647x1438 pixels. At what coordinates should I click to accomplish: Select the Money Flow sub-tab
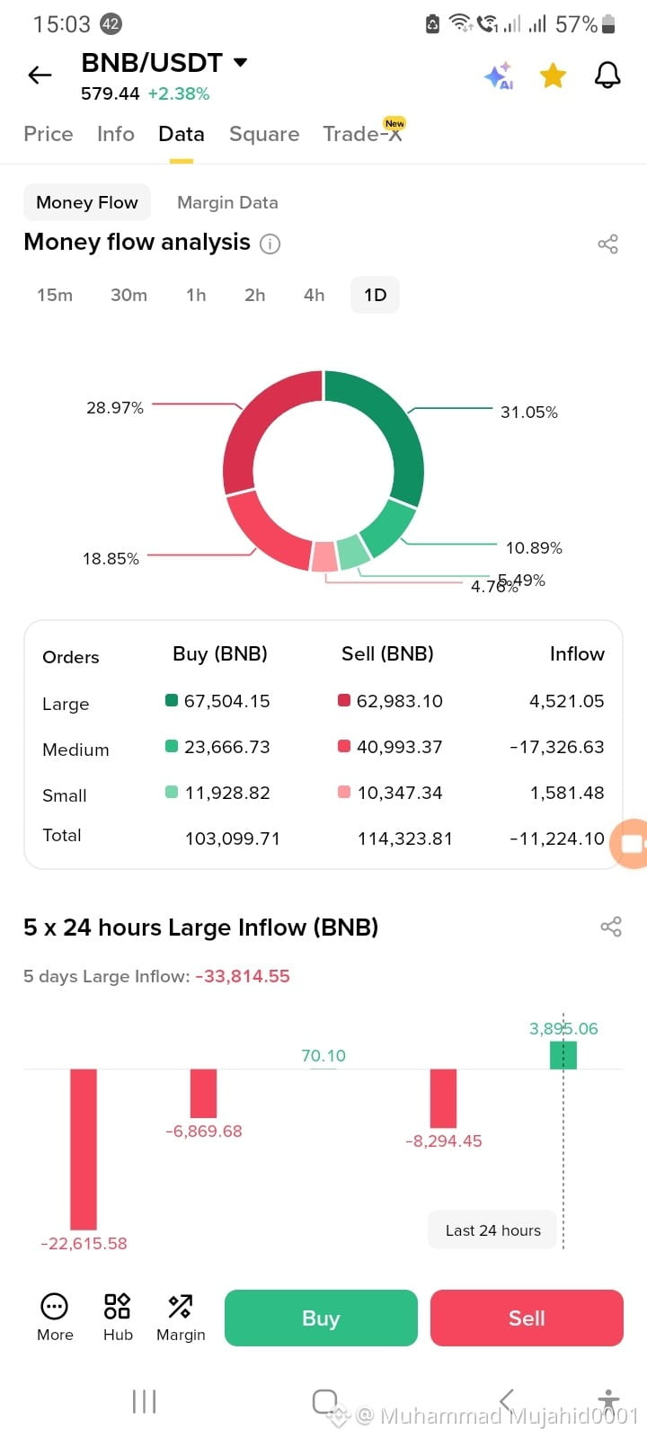87,202
